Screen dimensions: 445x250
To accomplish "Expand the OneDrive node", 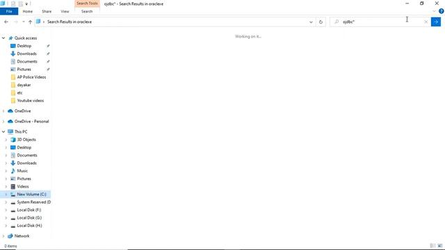I will 3,111.
